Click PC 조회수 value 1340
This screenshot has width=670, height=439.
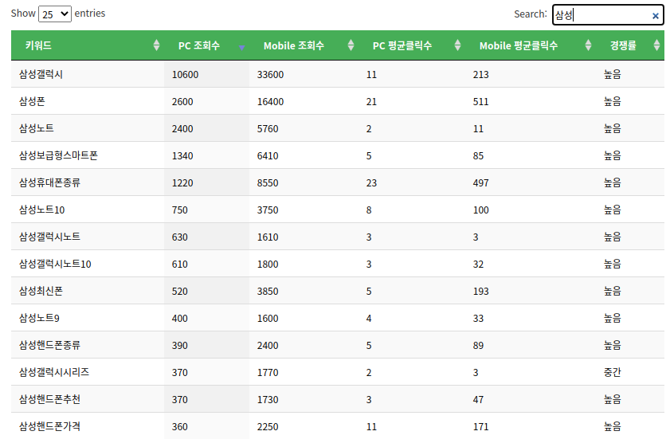(x=182, y=156)
